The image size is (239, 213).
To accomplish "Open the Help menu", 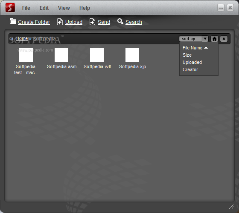I will click(85, 8).
